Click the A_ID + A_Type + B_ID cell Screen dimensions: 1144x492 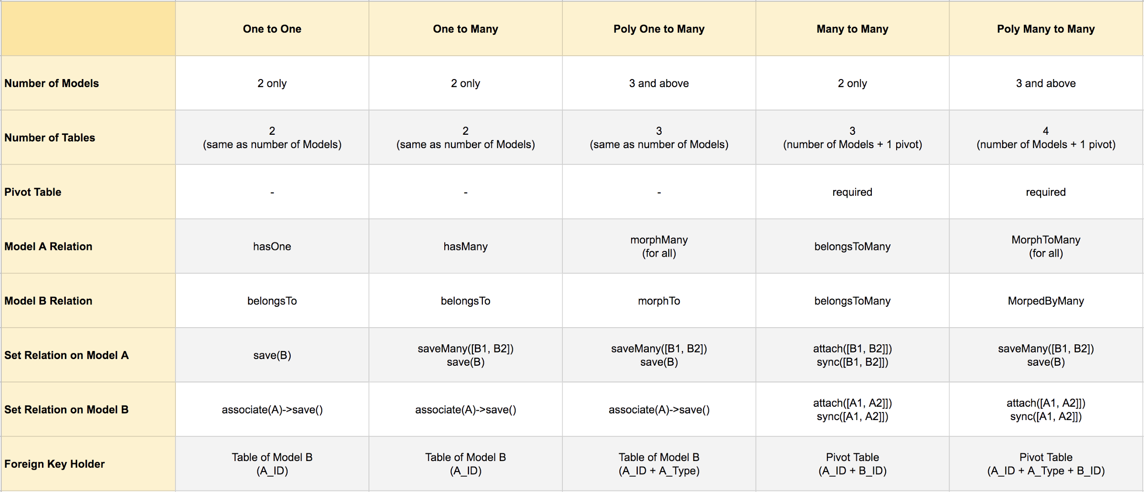pyautogui.click(x=1046, y=464)
